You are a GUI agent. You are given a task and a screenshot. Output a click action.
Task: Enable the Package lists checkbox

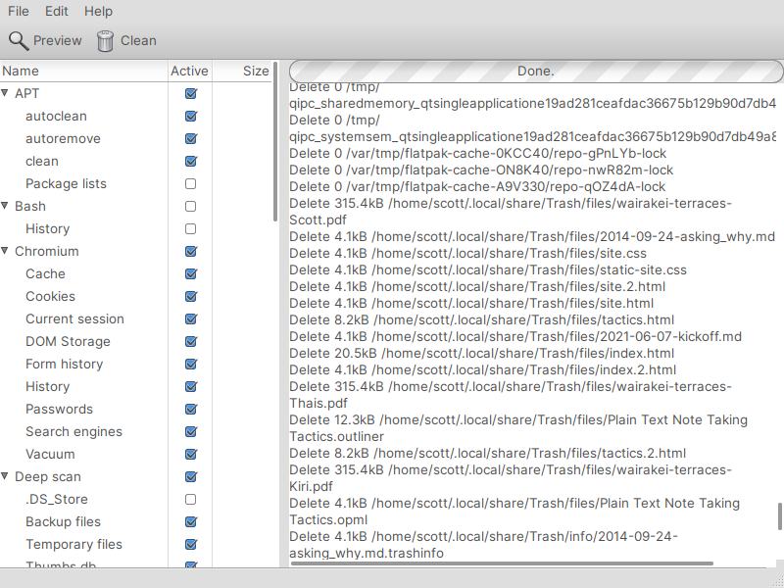click(x=190, y=184)
